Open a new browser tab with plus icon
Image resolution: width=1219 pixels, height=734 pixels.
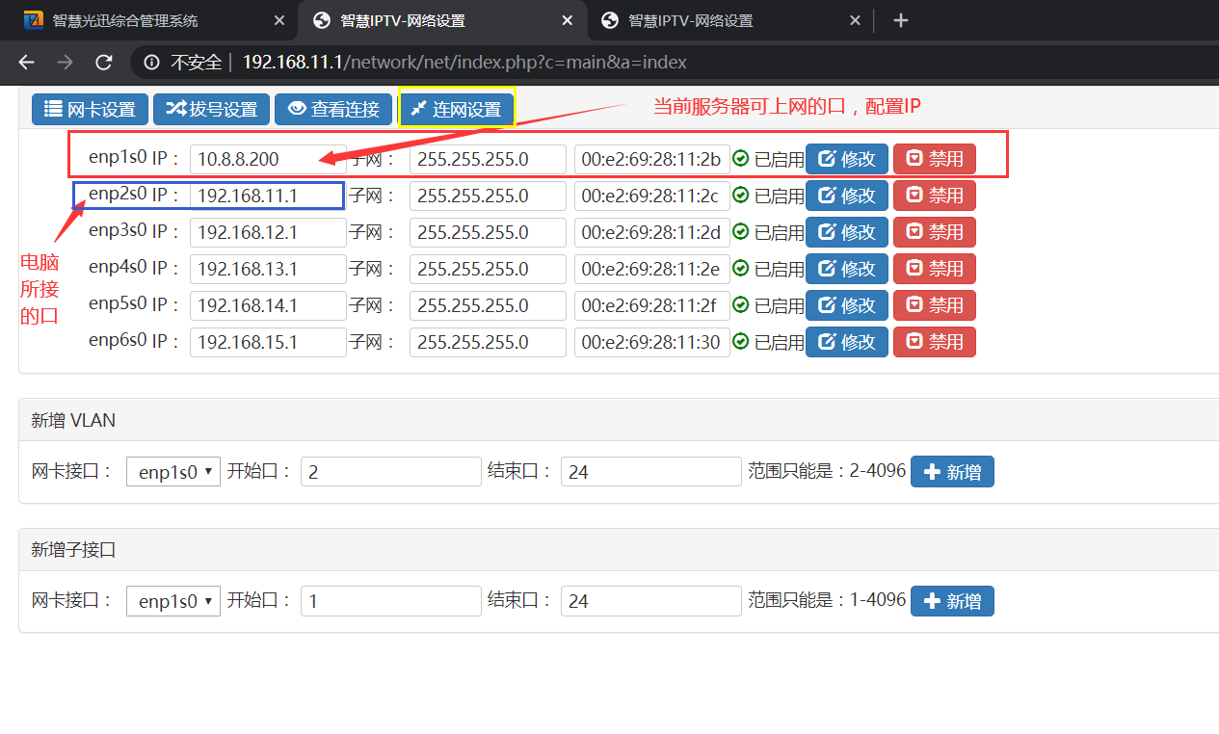[x=900, y=20]
